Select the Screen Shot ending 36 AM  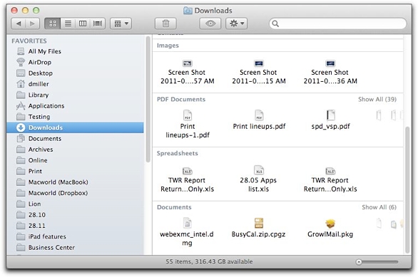tap(330, 72)
